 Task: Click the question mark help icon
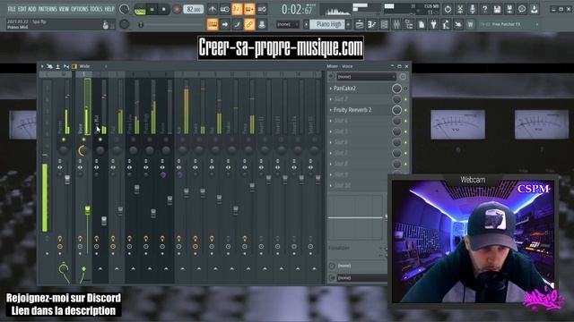pyautogui.click(x=484, y=9)
